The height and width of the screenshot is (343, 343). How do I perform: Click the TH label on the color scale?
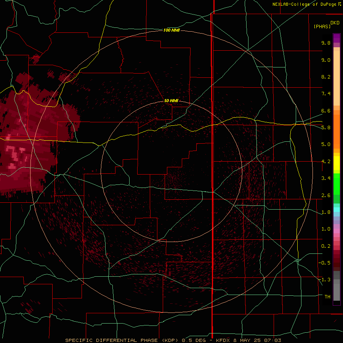pos(327,297)
